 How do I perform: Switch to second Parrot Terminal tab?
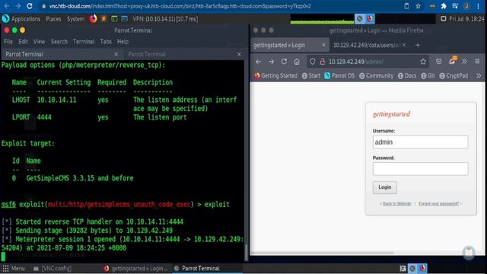pos(184,54)
